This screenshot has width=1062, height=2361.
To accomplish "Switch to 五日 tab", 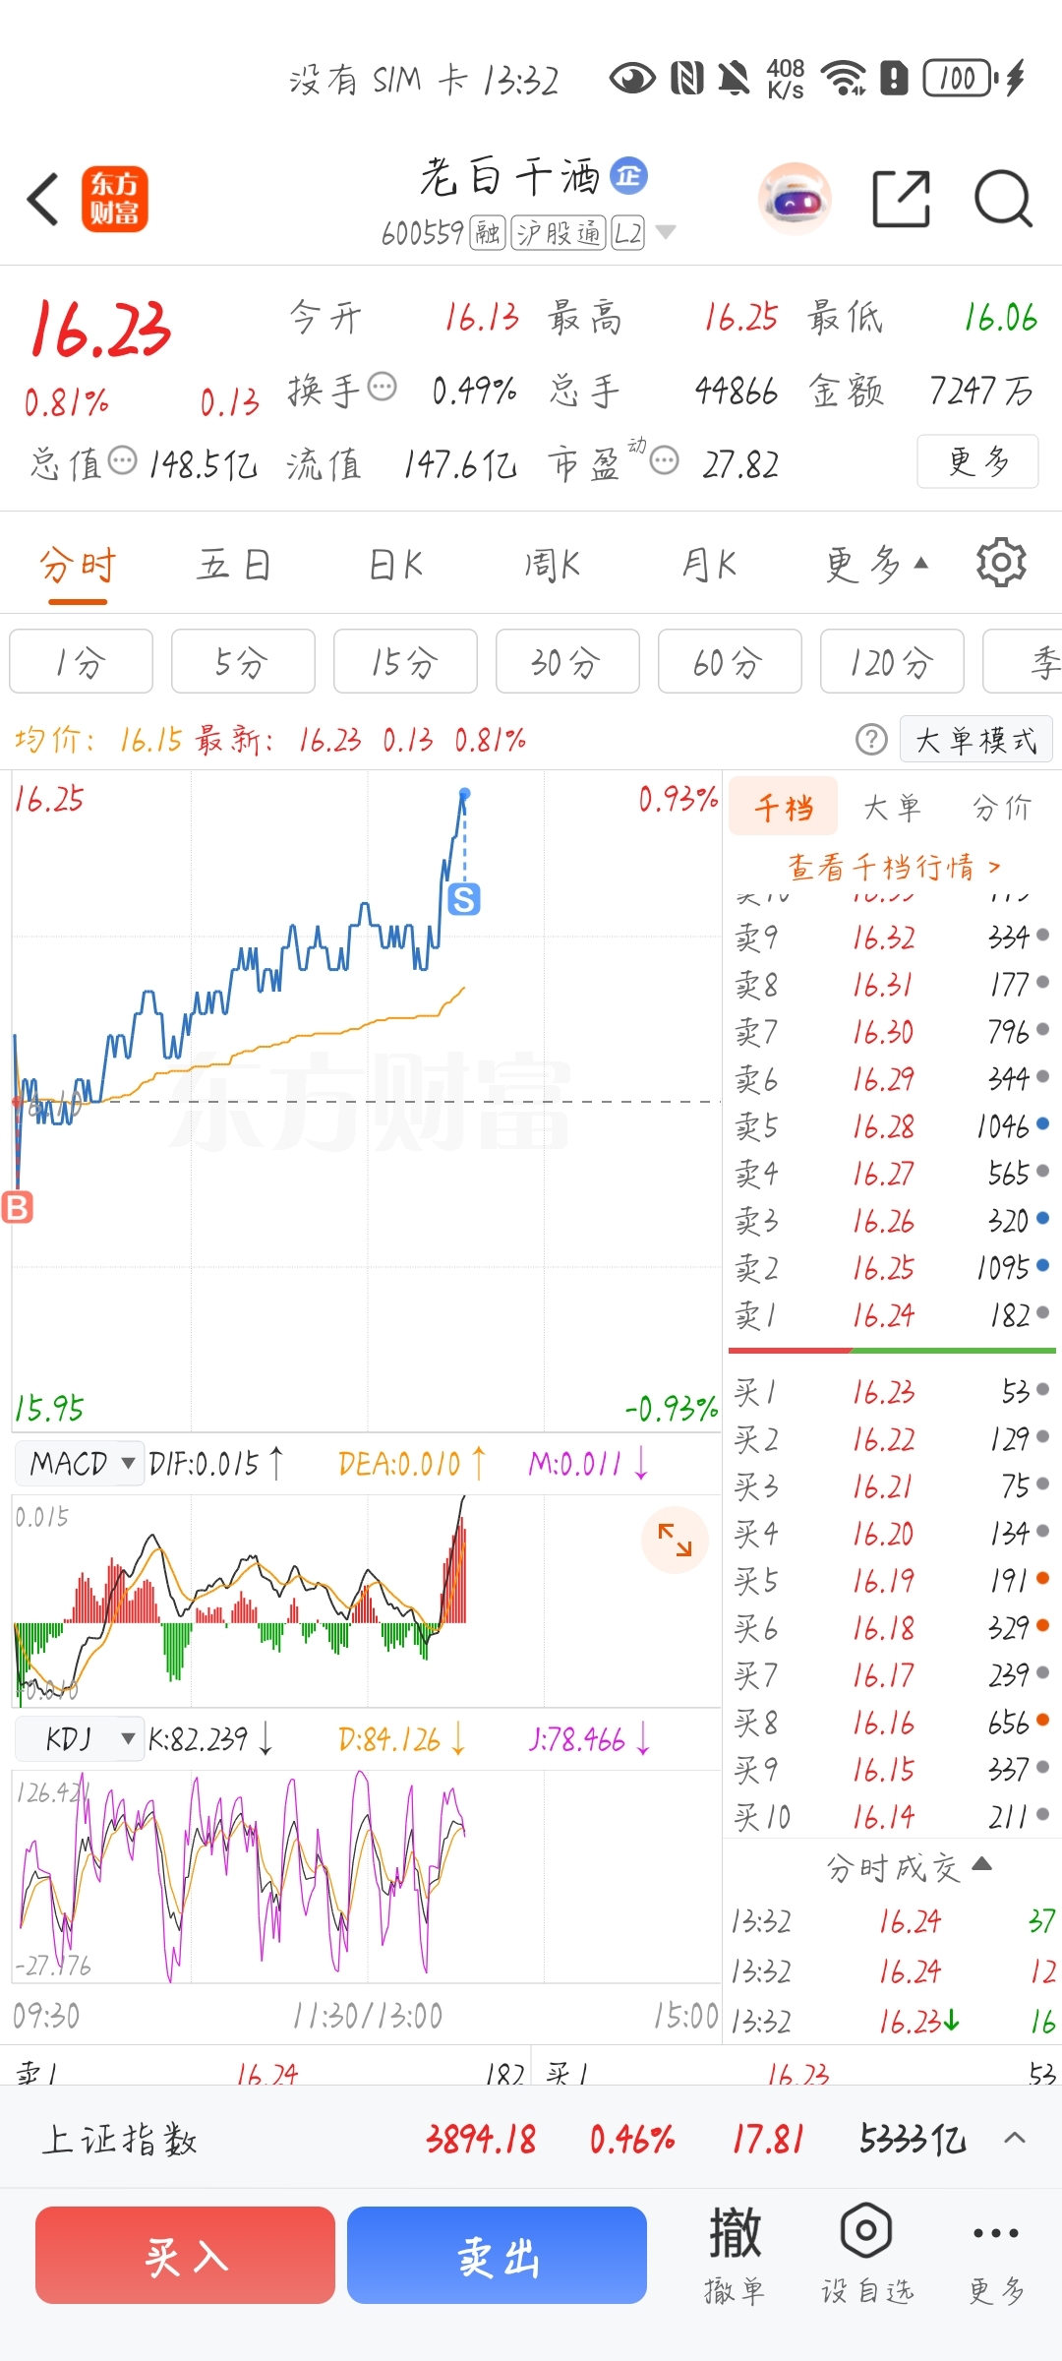I will (234, 565).
